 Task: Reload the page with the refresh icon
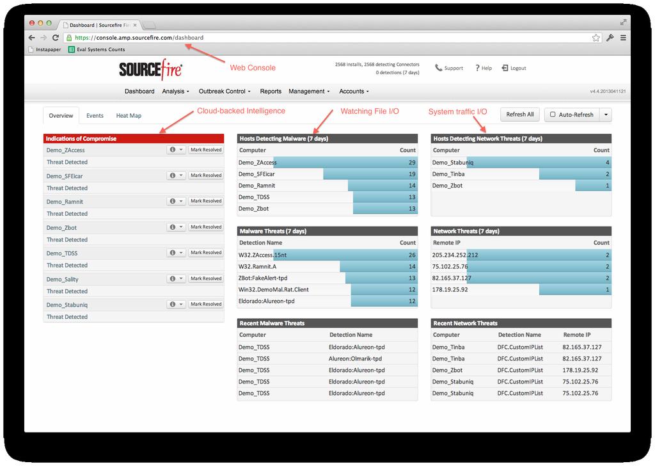[x=55, y=38]
